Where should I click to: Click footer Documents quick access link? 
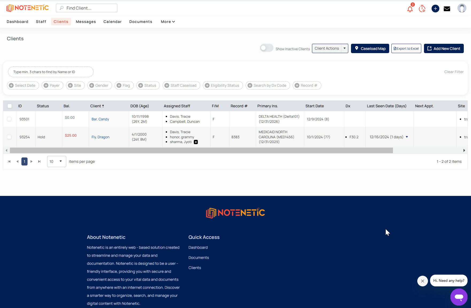point(199,258)
